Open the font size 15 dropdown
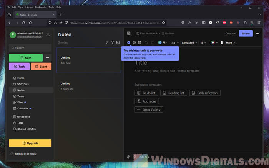The height and width of the screenshot is (168, 269). (x=203, y=43)
